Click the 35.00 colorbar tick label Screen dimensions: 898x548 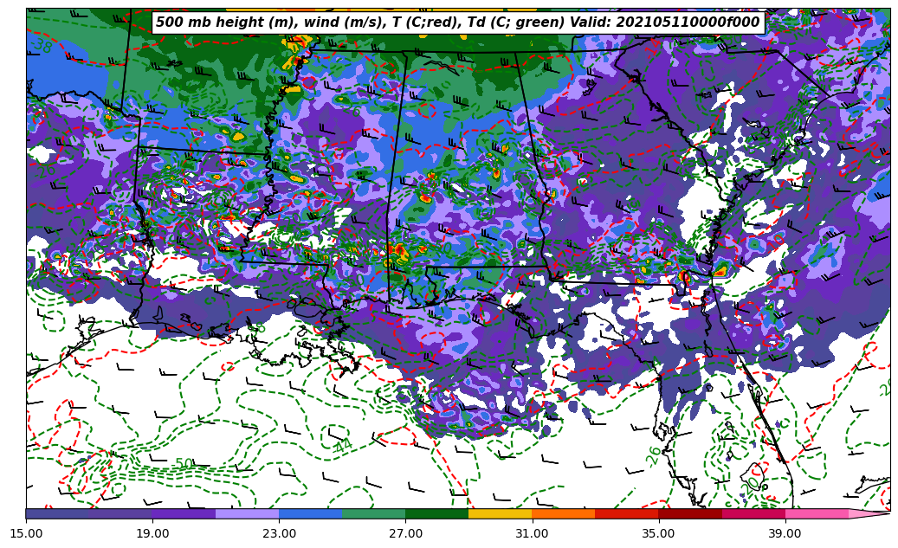[658, 533]
